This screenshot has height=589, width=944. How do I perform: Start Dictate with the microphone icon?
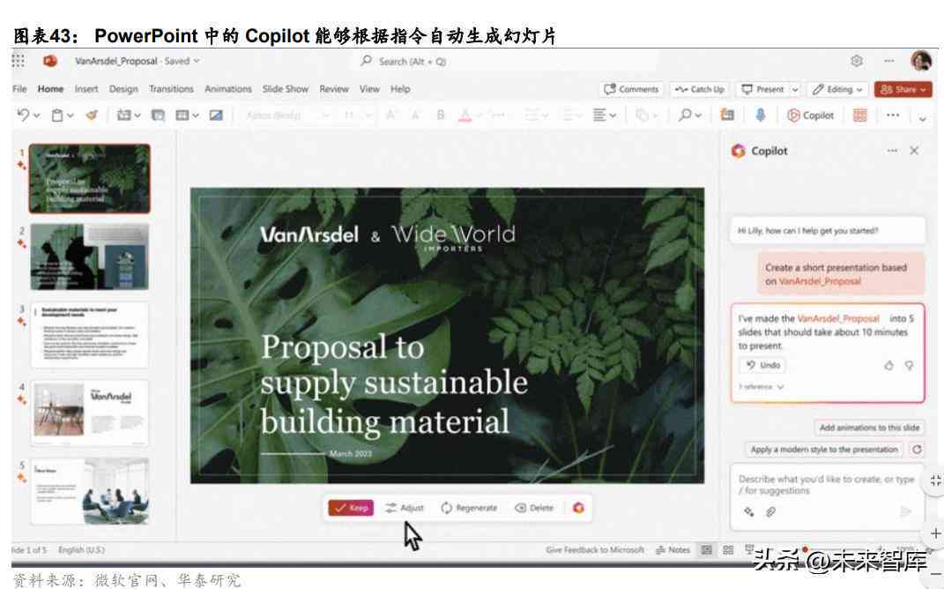761,115
